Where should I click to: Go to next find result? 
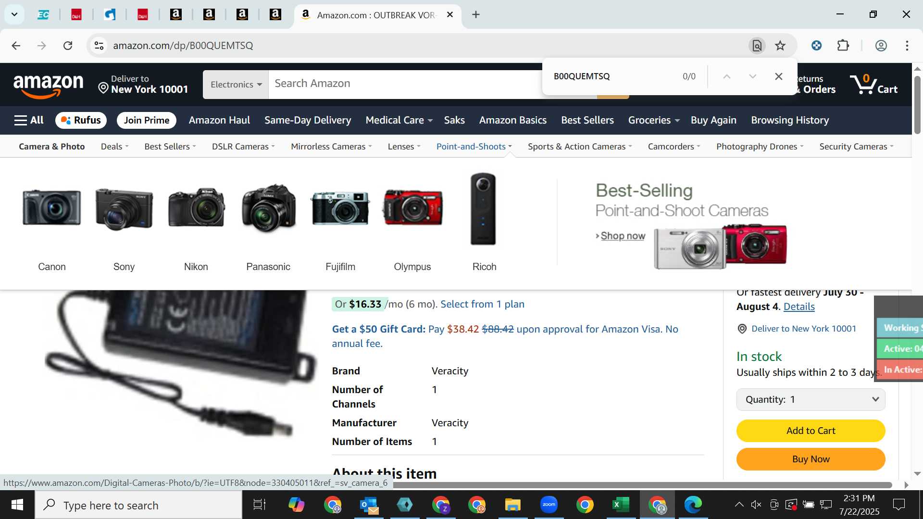pyautogui.click(x=753, y=76)
